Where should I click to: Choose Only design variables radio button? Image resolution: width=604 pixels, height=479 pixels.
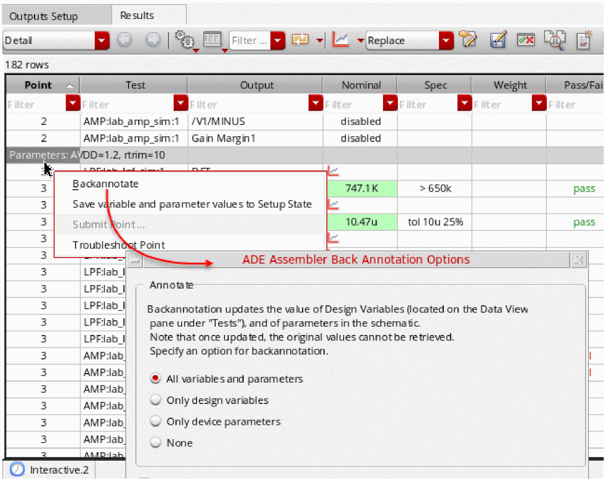coord(156,400)
